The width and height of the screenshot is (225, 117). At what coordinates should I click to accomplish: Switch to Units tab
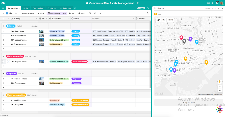click(26, 8)
